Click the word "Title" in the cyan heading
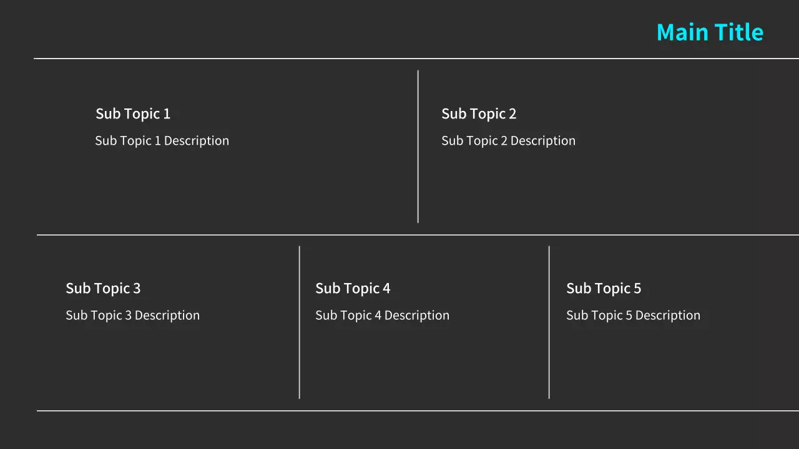 click(738, 32)
